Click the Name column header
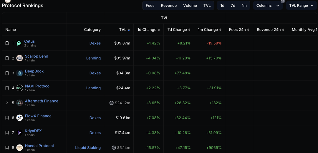This screenshot has width=318, height=153. [11, 30]
